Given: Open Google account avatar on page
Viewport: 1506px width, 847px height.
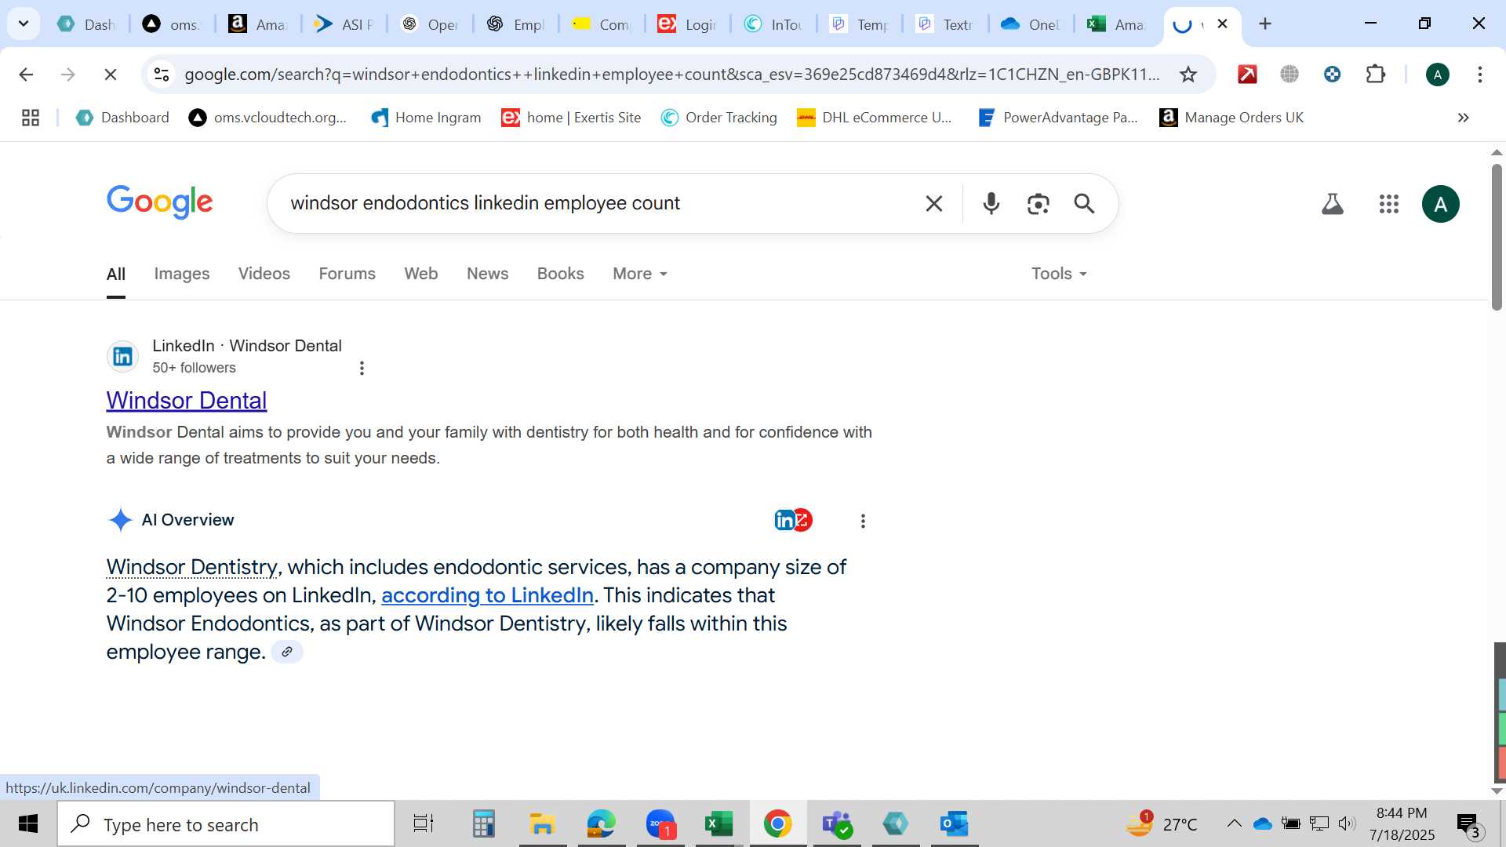Looking at the screenshot, I should (1440, 204).
